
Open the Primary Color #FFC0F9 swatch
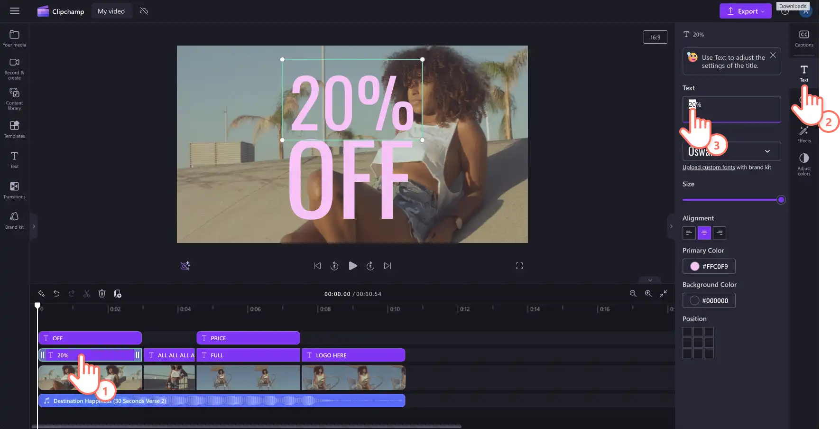point(709,266)
